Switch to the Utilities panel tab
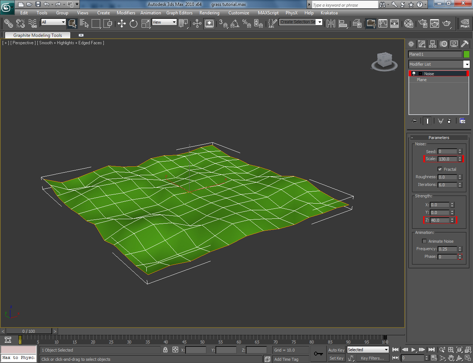Viewport: 473px width, 363px height. click(465, 44)
